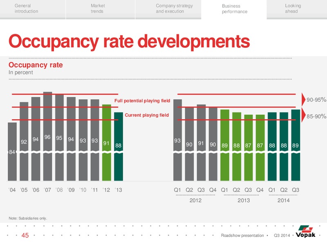Viewport: 327px width, 245px height.
Task: Click the 2013 year label
Action: click(244, 200)
